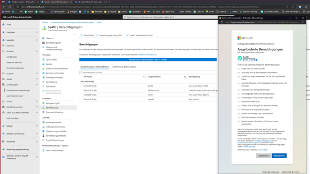The width and height of the screenshot is (310, 174).
Task: Expand Azure AD External Identities
Action: click(37, 113)
